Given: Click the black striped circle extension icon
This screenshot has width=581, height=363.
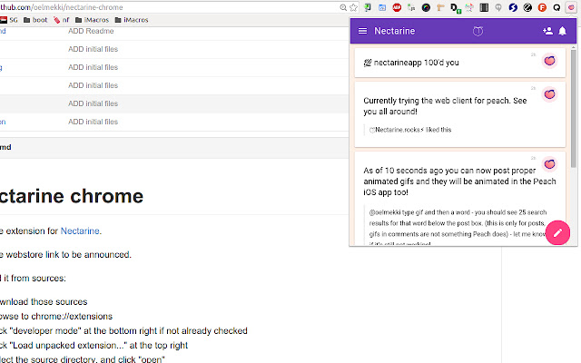Looking at the screenshot, I should pos(527,7).
